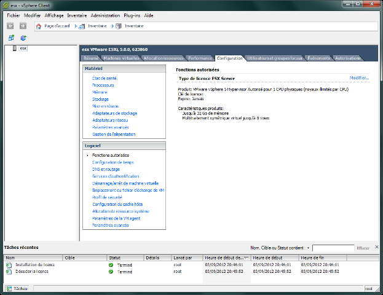Open DNS et routage link
This screenshot has height=295, width=383.
point(106,170)
